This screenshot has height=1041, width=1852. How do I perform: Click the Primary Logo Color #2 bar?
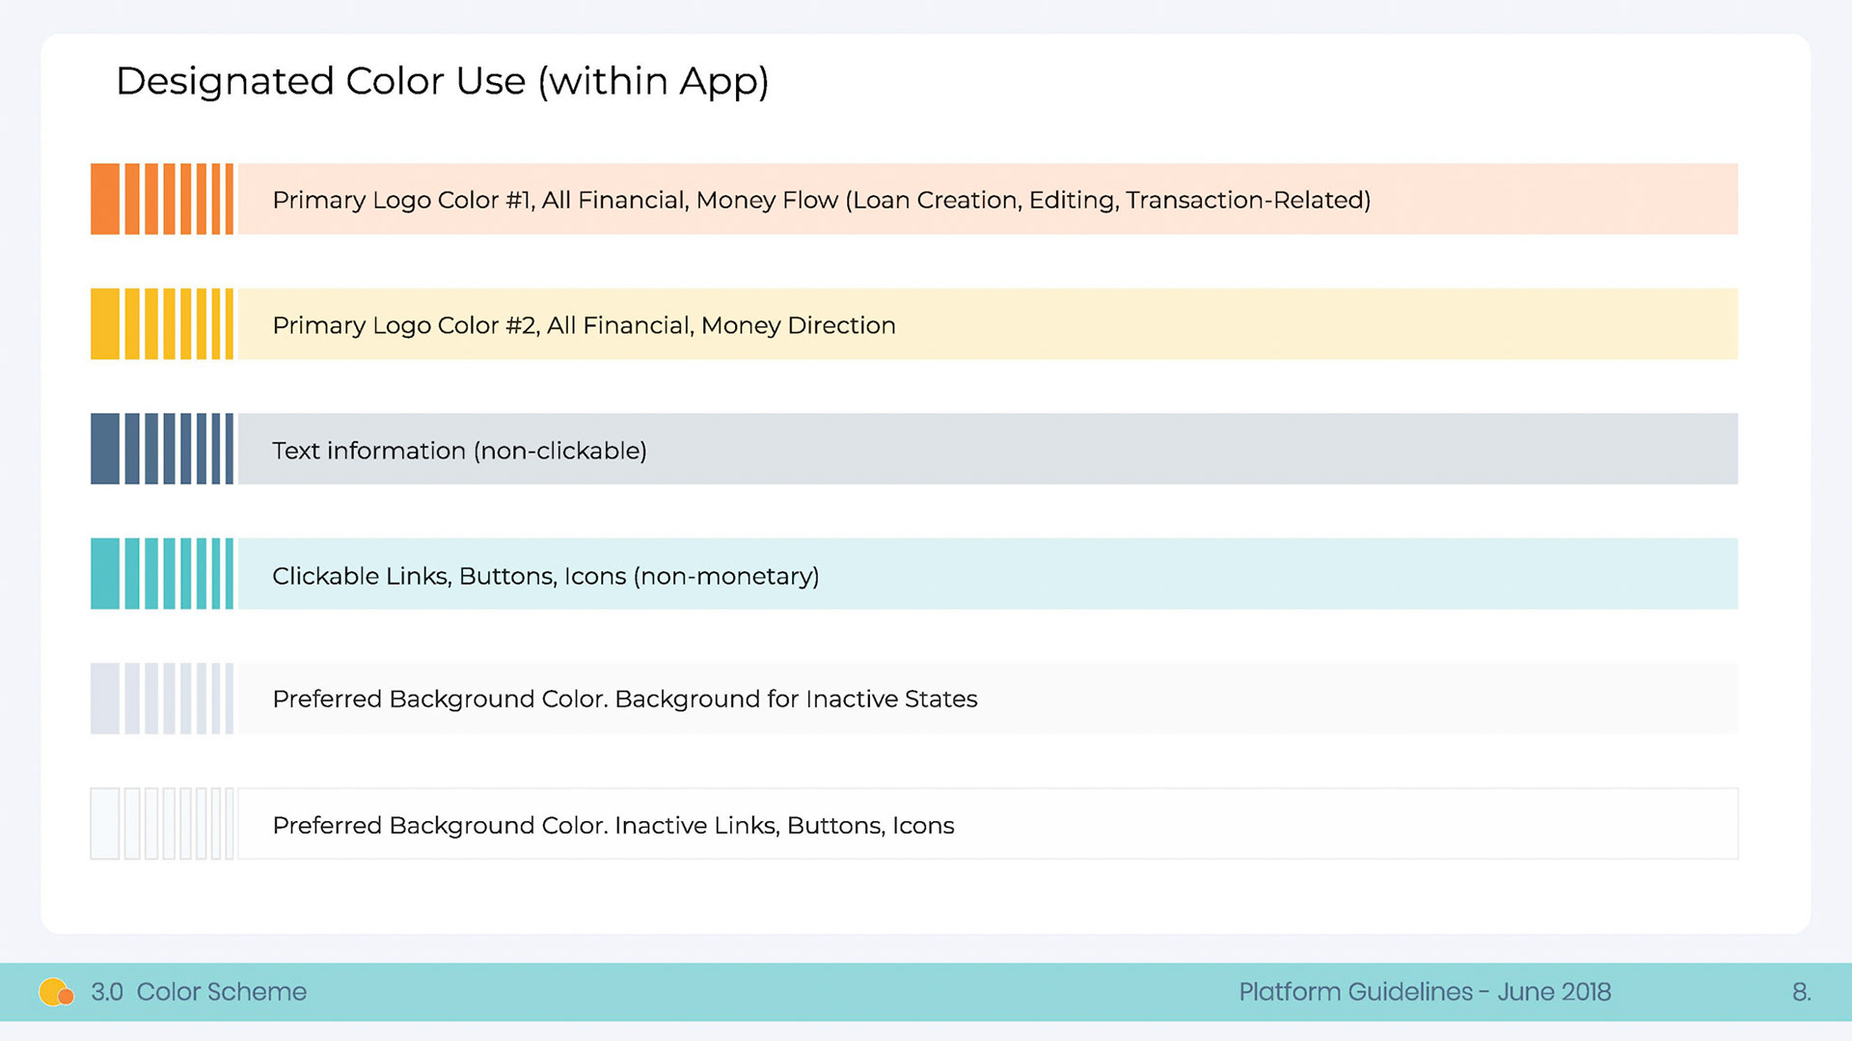988,324
